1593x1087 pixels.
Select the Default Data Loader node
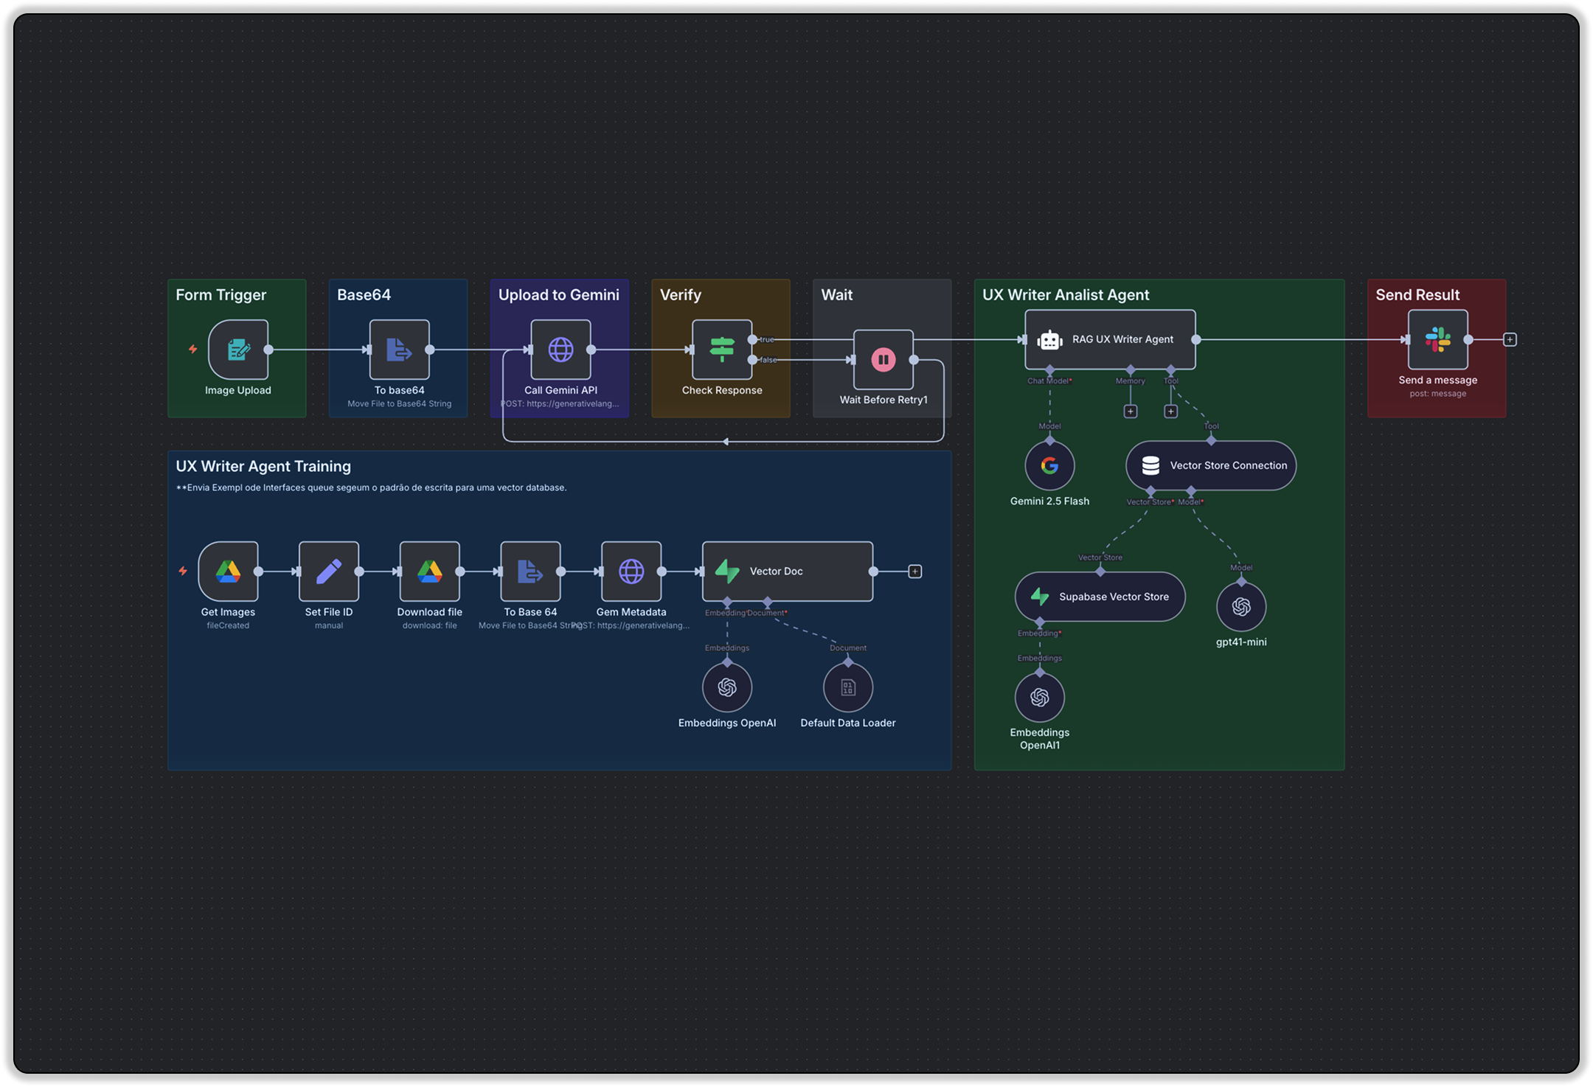point(848,687)
